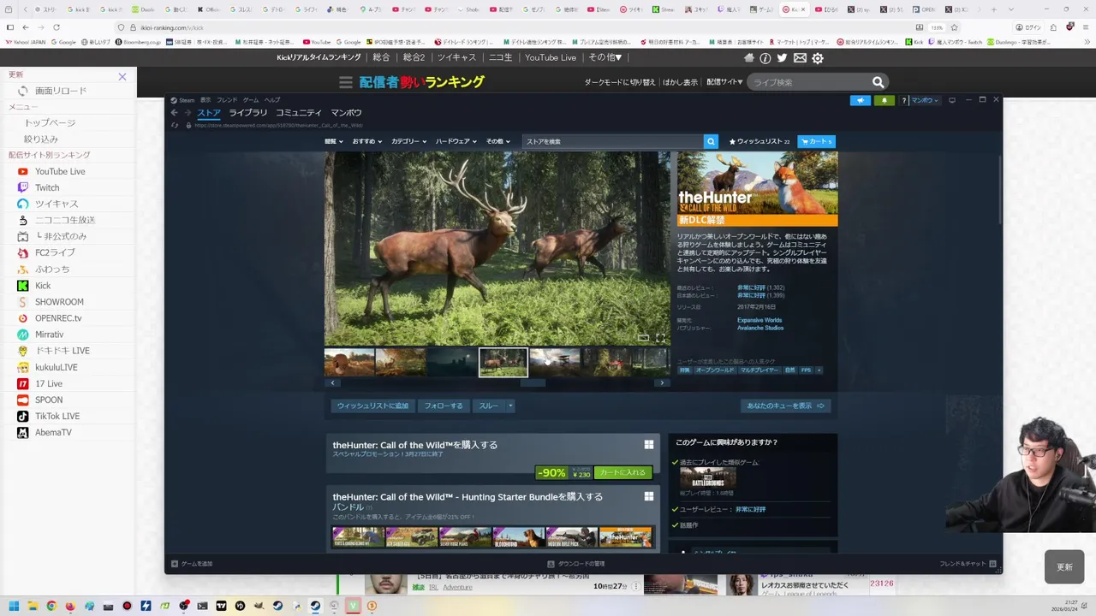Click 画面リロード in the sidebar
This screenshot has height=616, width=1096.
61,91
